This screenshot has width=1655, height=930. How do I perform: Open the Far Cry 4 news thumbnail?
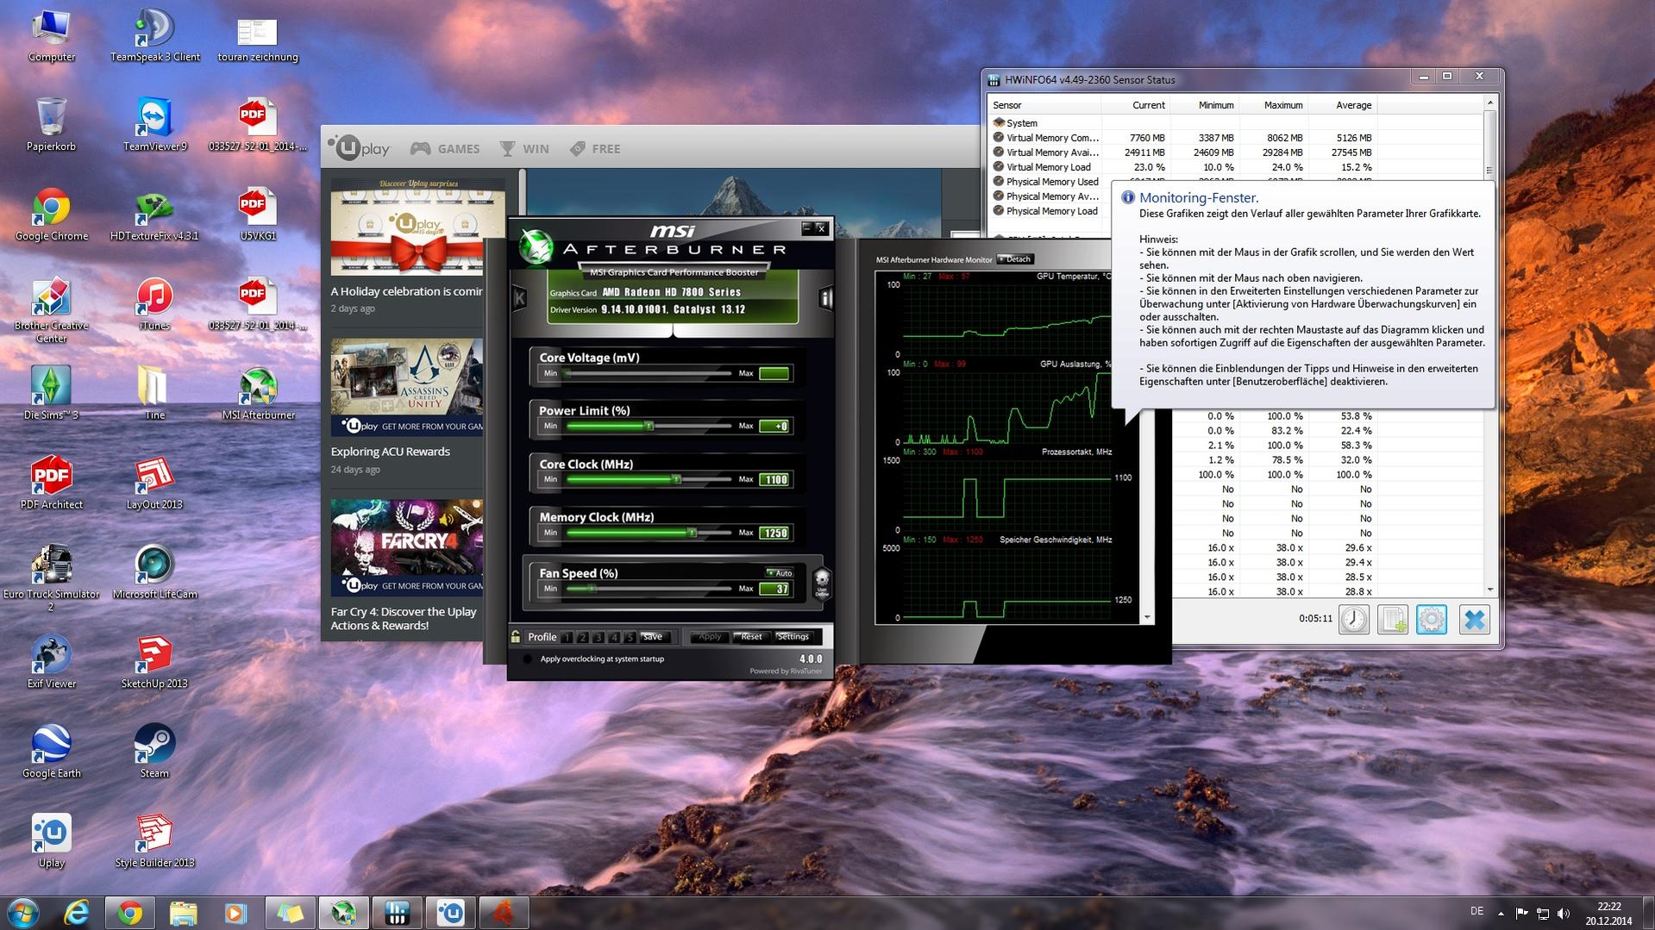pos(407,548)
